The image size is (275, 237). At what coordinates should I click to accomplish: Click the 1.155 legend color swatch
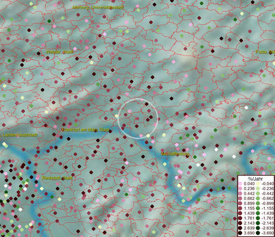tap(240, 209)
